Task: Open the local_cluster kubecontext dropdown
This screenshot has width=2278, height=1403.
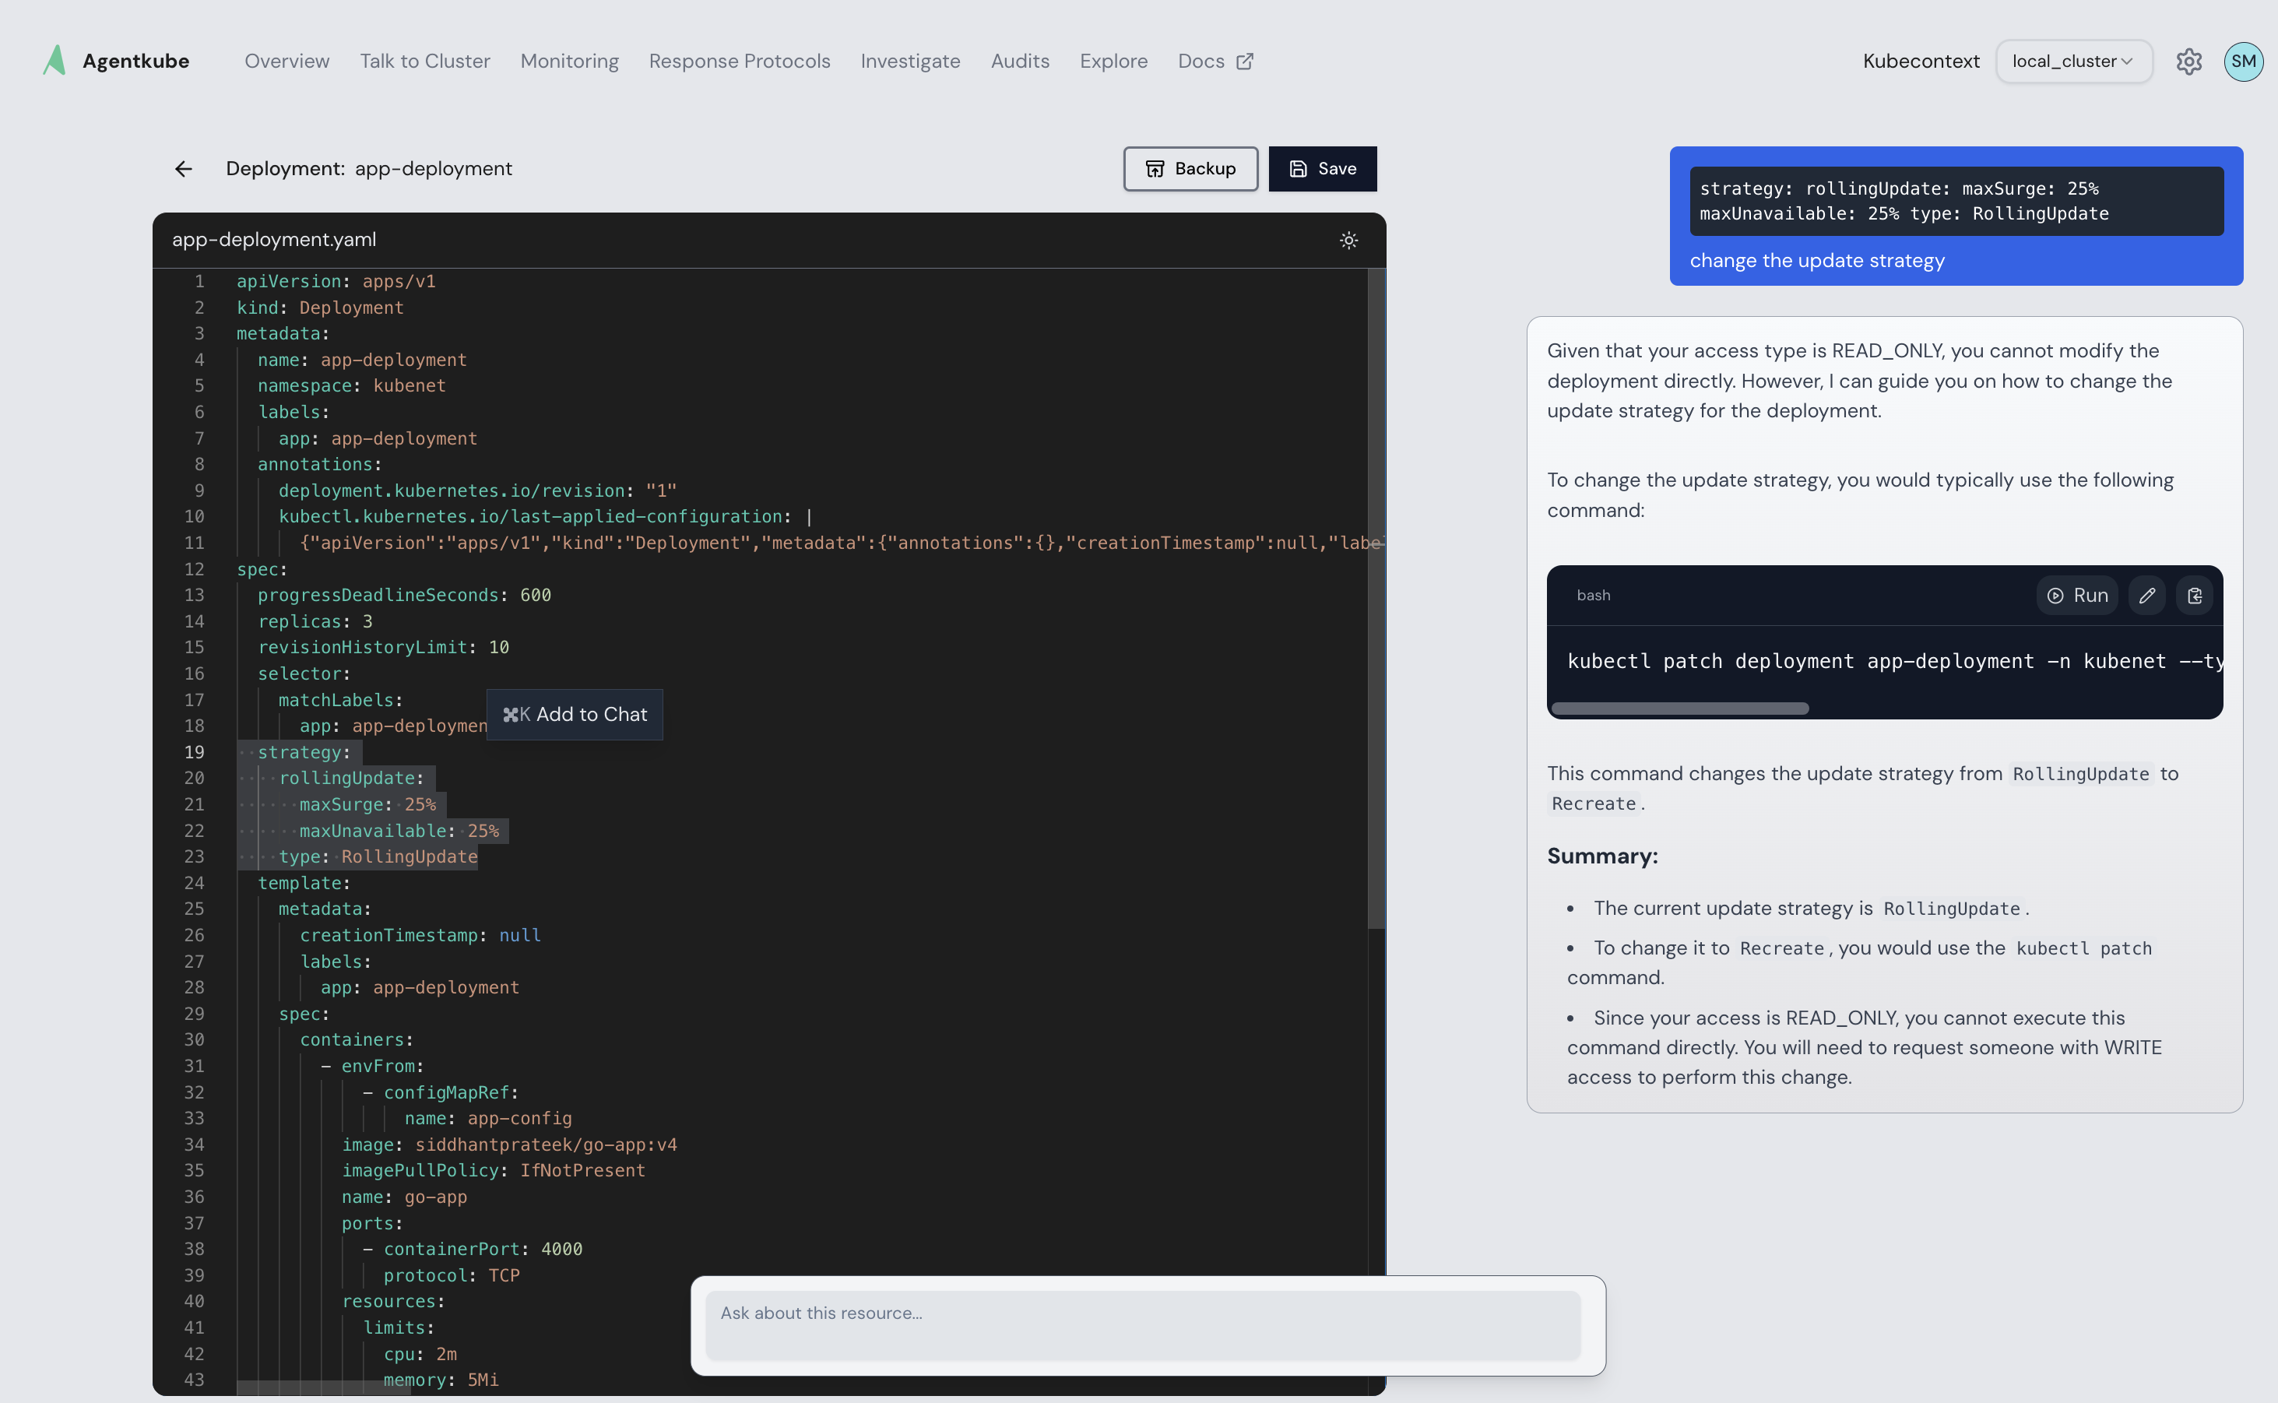Action: [x=2073, y=62]
